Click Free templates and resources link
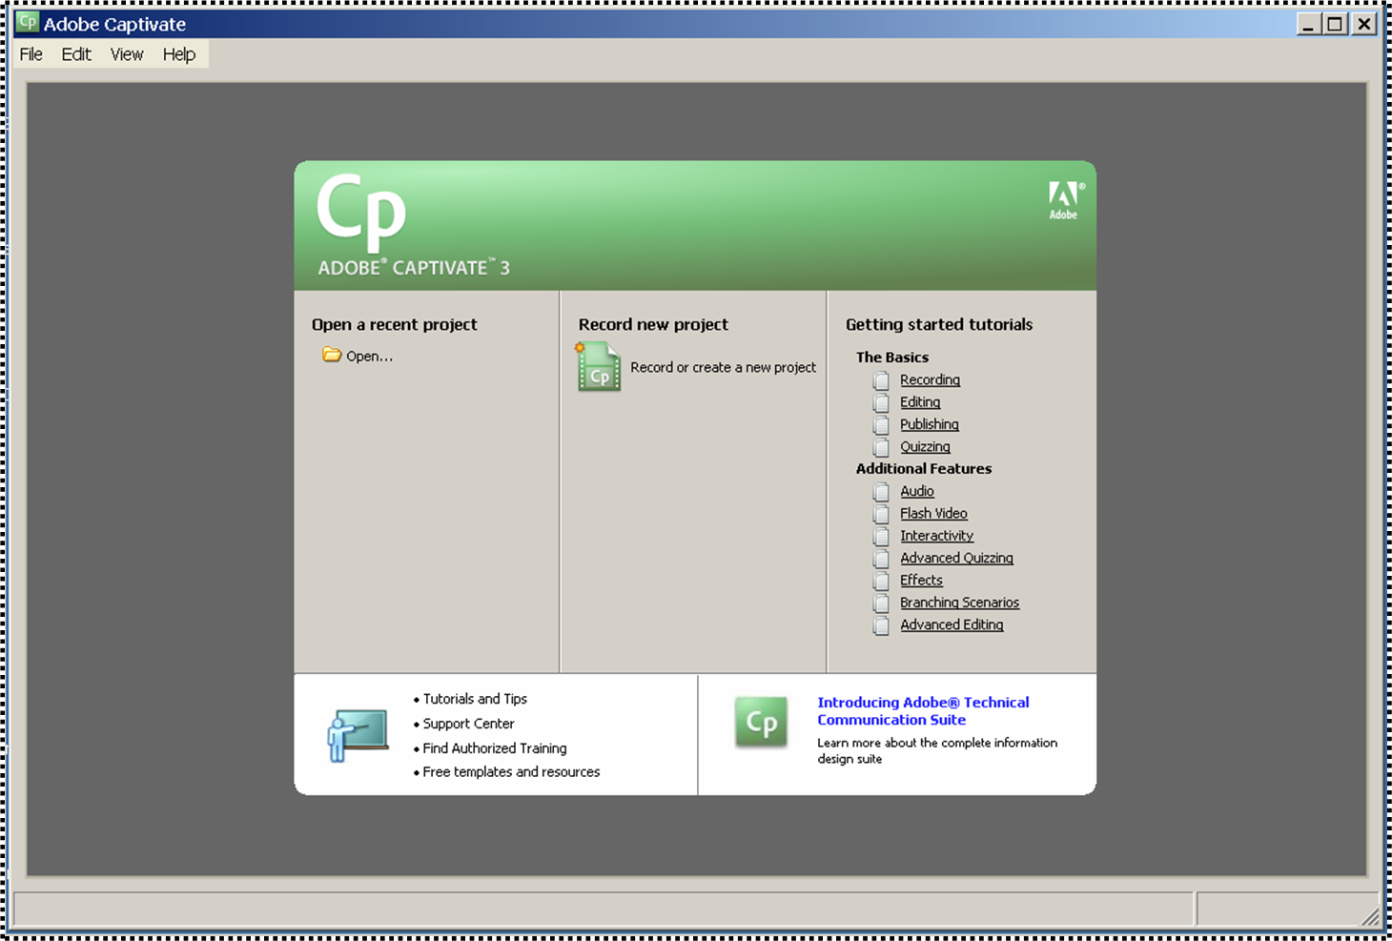1392x941 pixels. (x=511, y=772)
